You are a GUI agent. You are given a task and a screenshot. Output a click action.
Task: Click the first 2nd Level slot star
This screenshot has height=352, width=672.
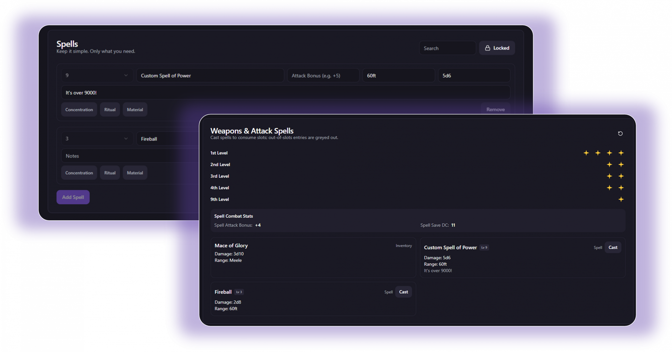(609, 164)
